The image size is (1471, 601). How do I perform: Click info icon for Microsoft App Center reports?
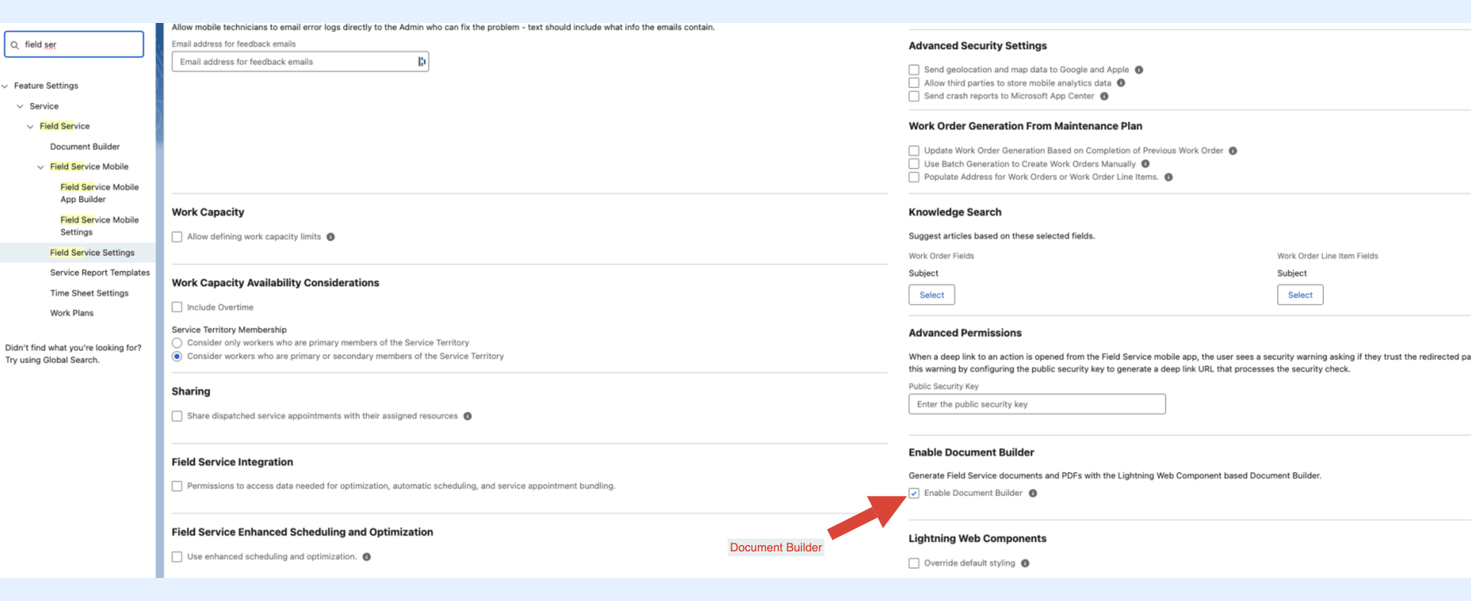(x=1104, y=96)
